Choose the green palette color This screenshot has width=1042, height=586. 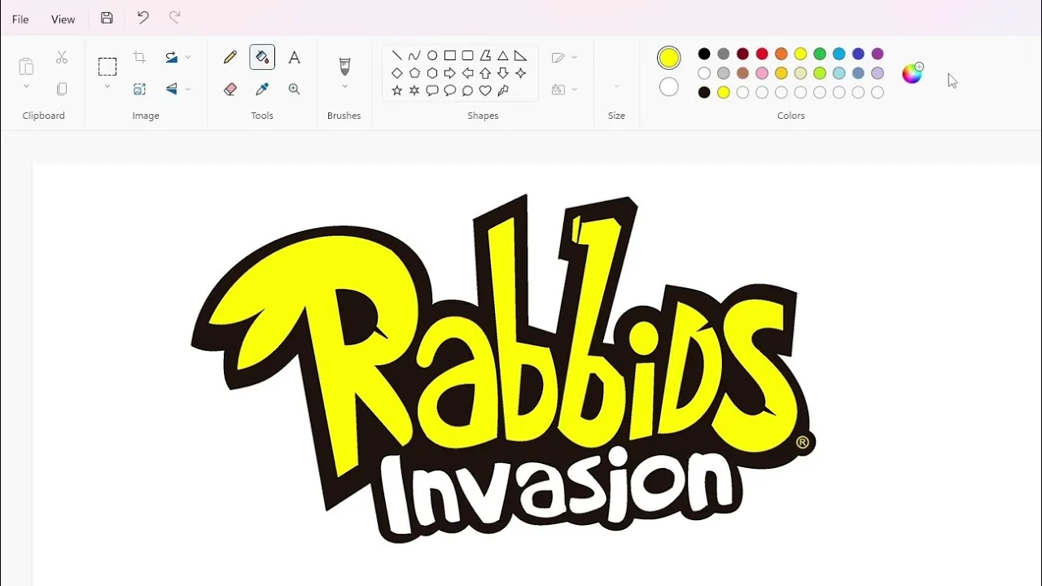[x=820, y=54]
